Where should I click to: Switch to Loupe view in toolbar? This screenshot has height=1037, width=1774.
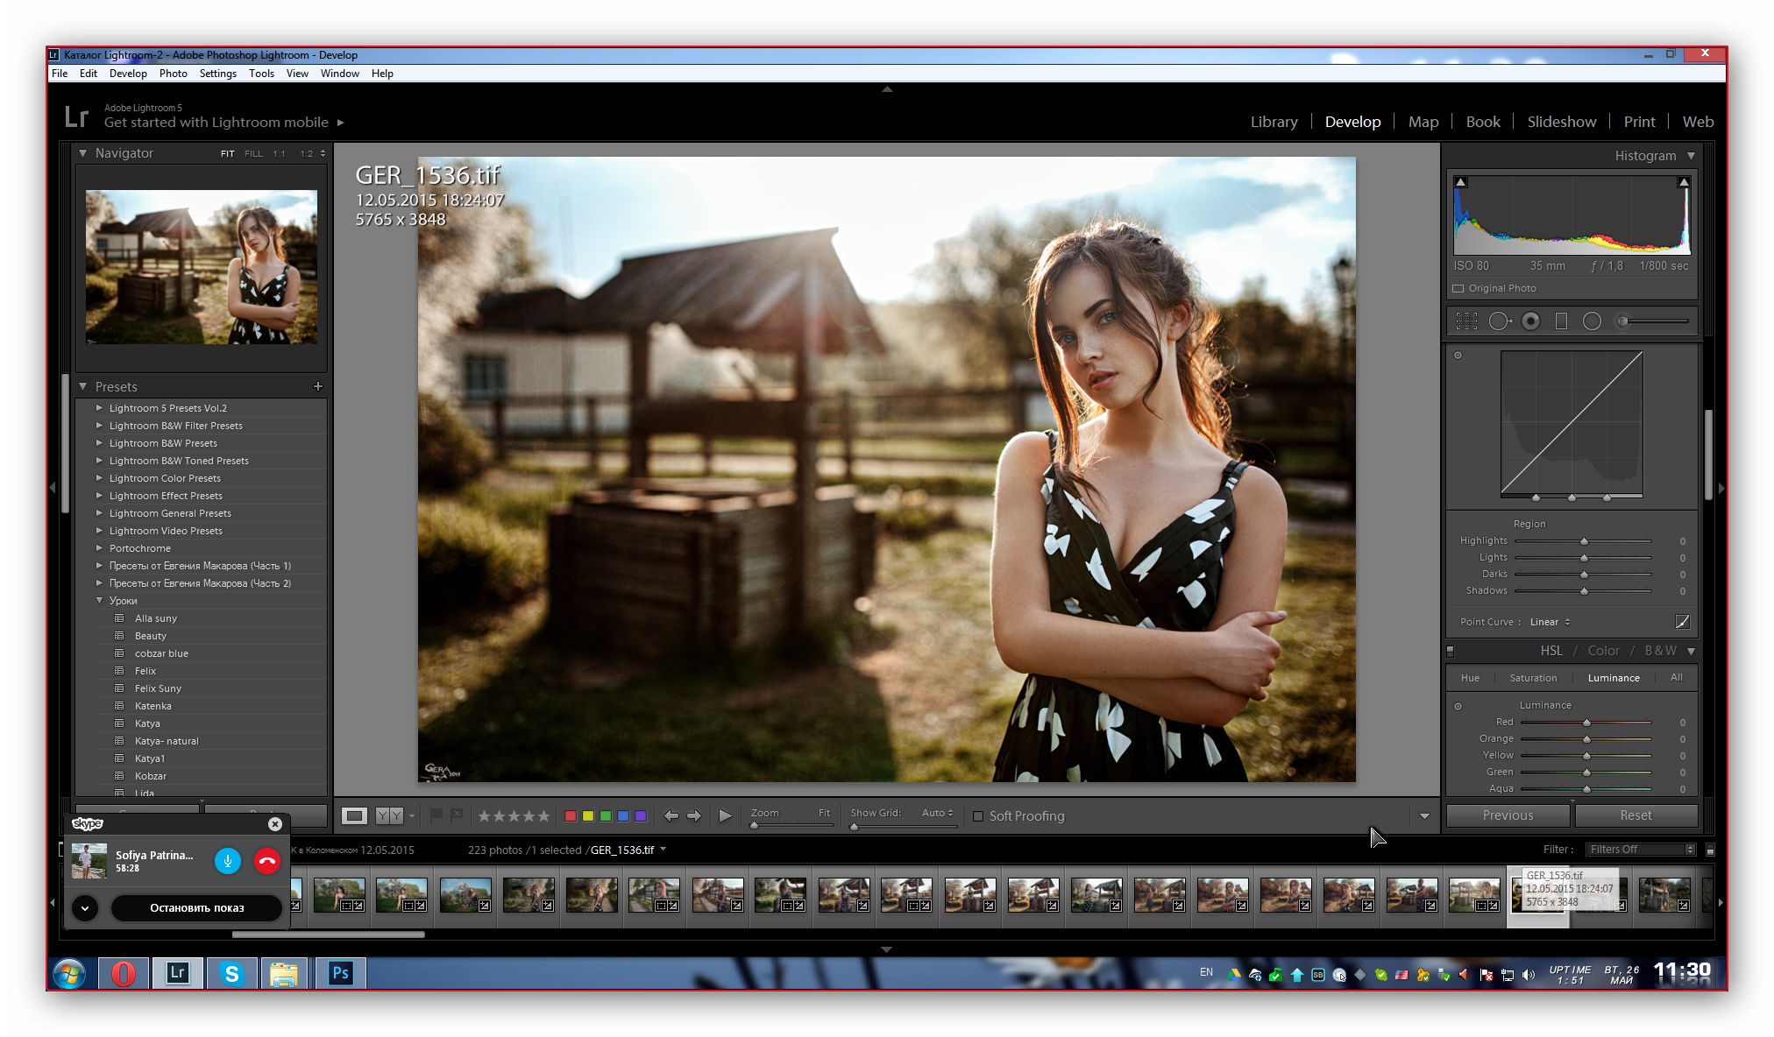354,815
